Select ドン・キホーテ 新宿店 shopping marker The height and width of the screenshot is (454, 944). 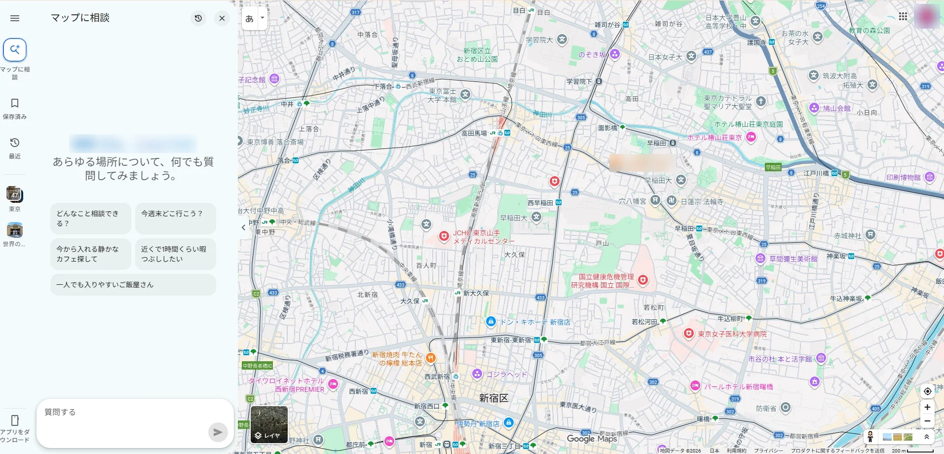point(491,322)
